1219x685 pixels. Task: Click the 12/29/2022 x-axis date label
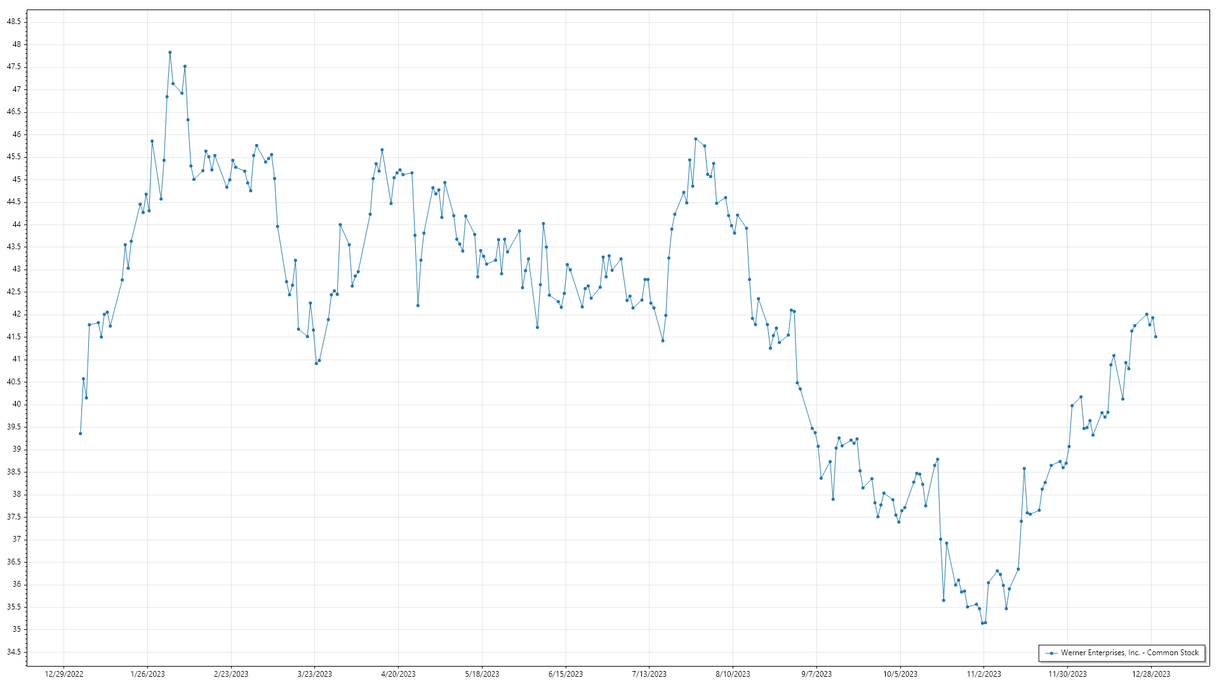[64, 674]
